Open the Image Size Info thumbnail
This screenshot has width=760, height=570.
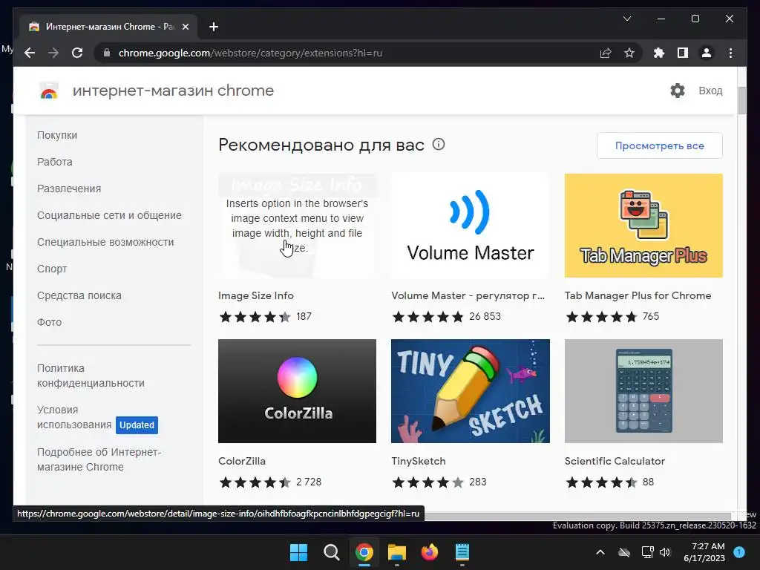click(x=297, y=226)
